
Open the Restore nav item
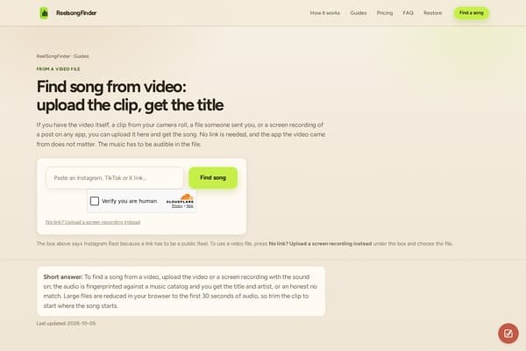pyautogui.click(x=432, y=13)
